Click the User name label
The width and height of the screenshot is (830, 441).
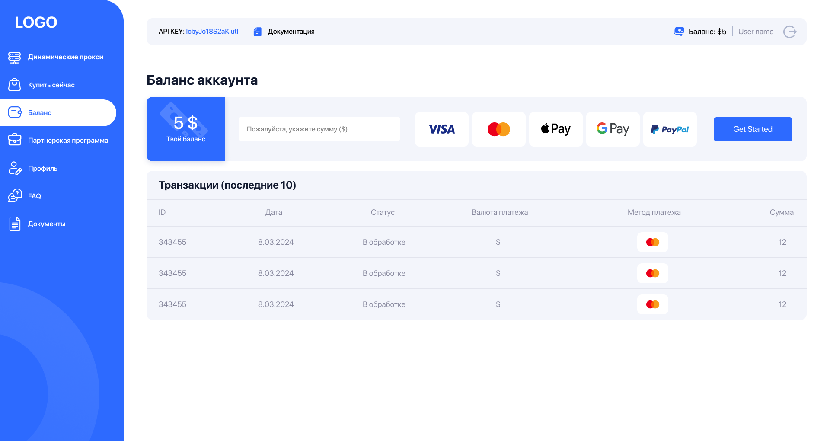(756, 32)
